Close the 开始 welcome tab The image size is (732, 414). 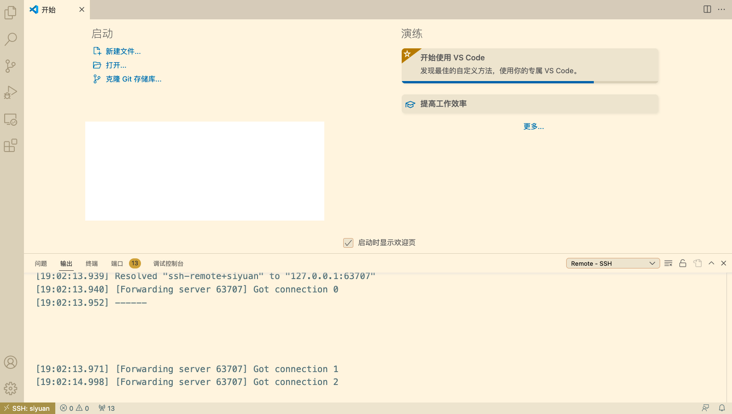[x=82, y=9]
